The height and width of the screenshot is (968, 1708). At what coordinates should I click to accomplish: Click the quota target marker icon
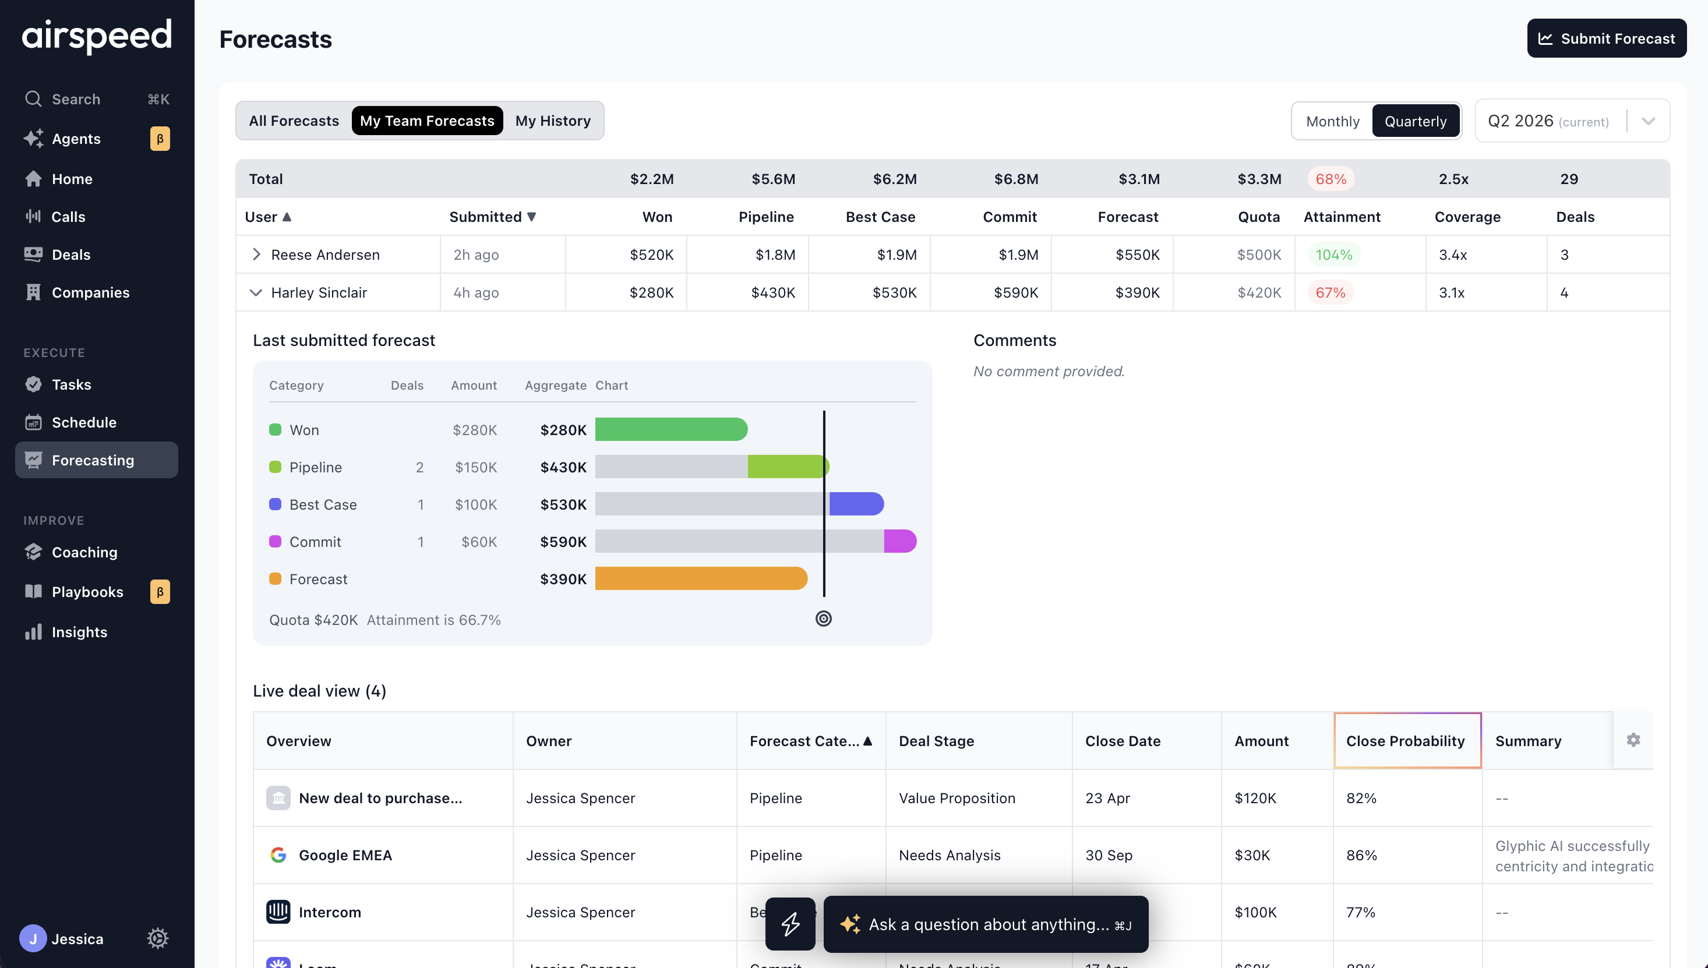click(x=823, y=619)
